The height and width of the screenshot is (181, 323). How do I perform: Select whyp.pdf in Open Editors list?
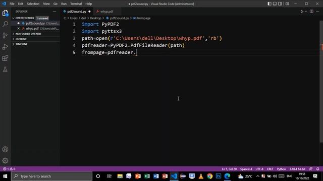(36, 29)
